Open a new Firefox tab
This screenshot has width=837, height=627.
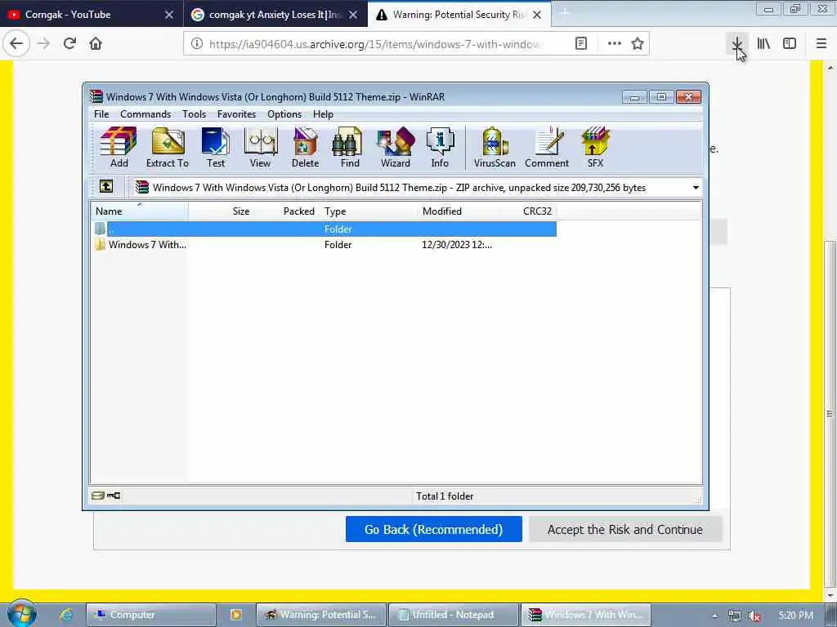pos(564,15)
